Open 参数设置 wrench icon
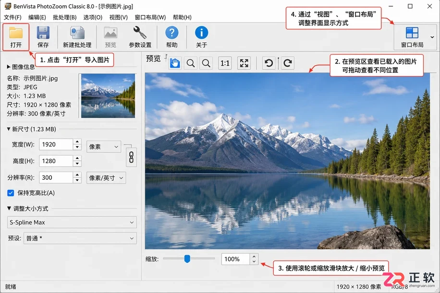 140,33
